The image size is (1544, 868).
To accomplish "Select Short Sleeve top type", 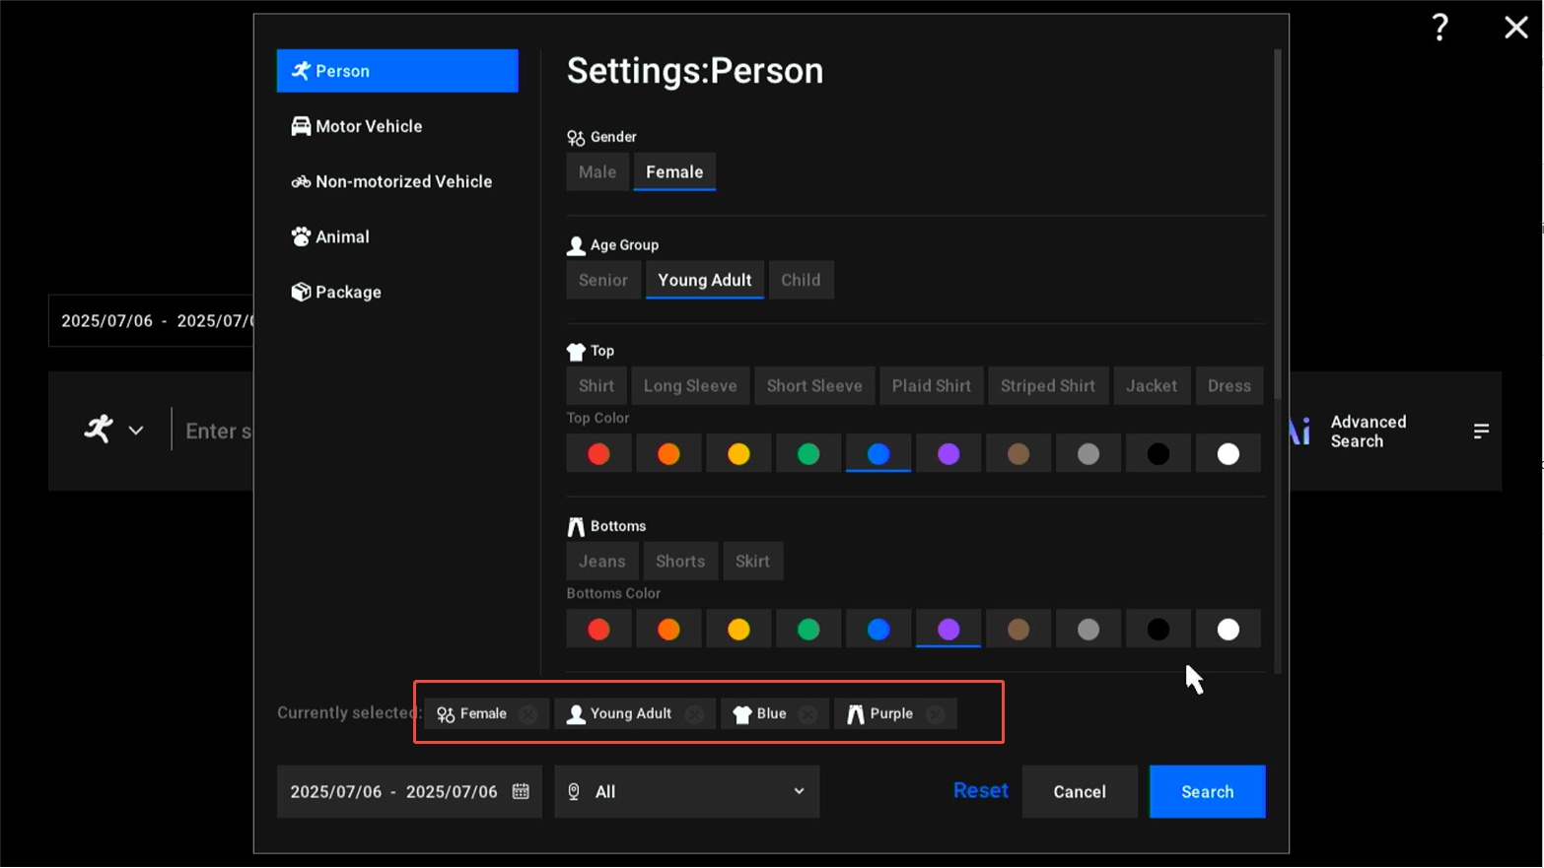I will tap(814, 386).
